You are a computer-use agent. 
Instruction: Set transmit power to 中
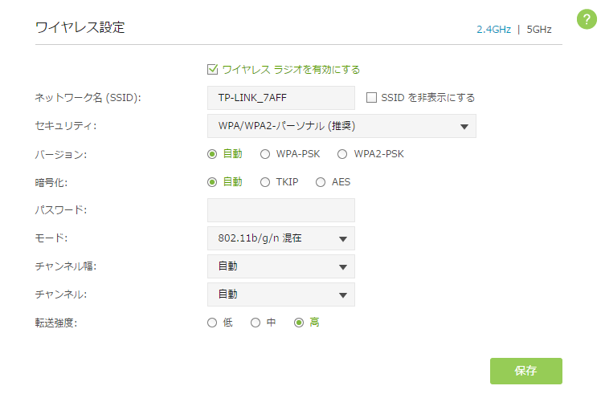click(256, 323)
